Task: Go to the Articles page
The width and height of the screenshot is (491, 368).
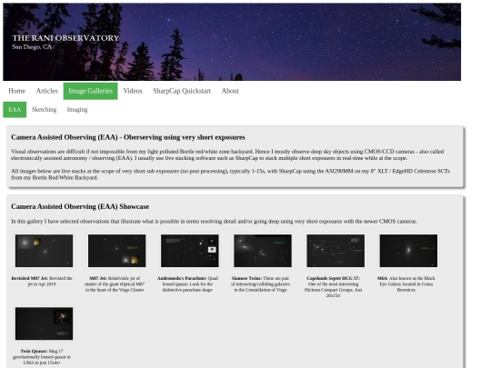Action: [x=47, y=91]
